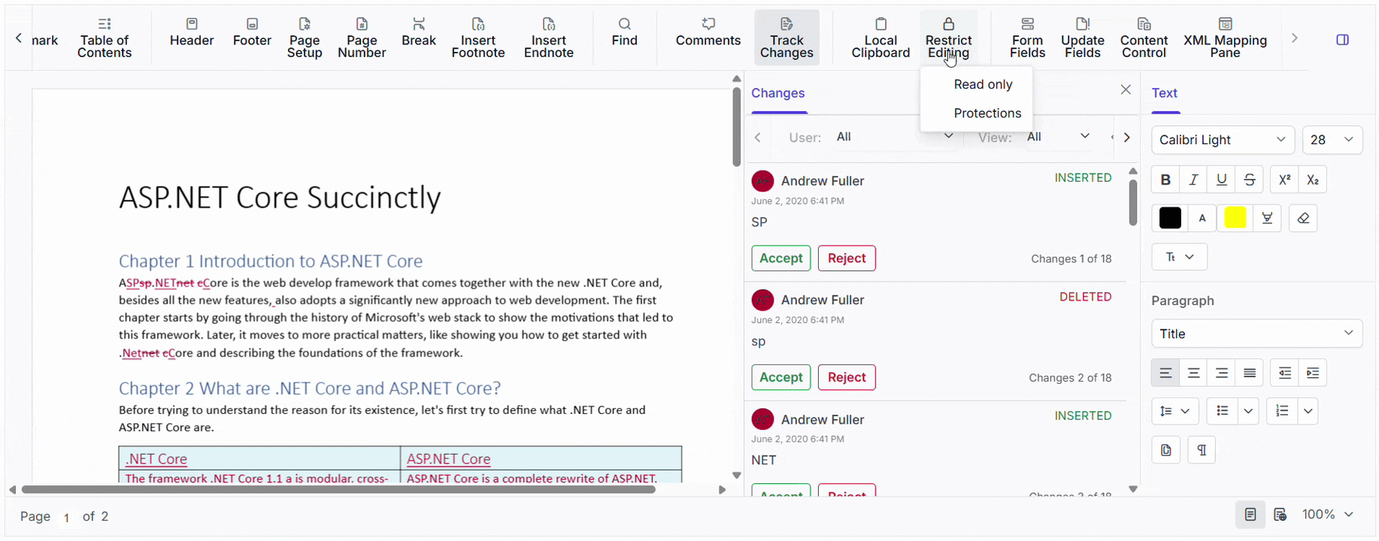Open Page Setup dialog
Viewport: 1379px width, 541px height.
tap(305, 38)
